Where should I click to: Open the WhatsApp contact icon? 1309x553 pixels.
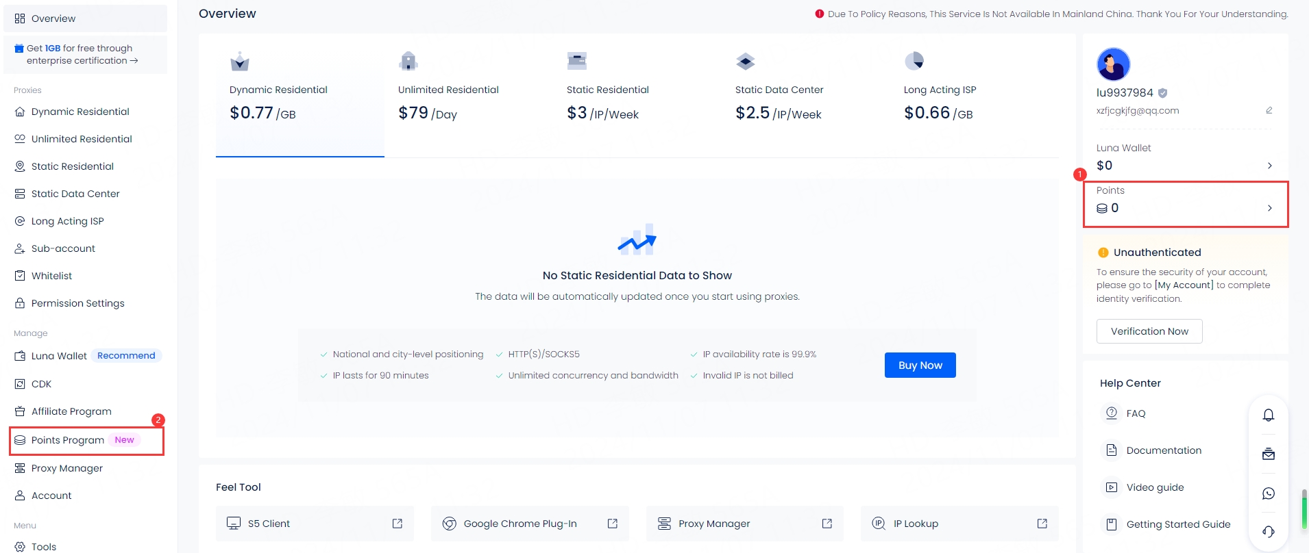point(1269,493)
